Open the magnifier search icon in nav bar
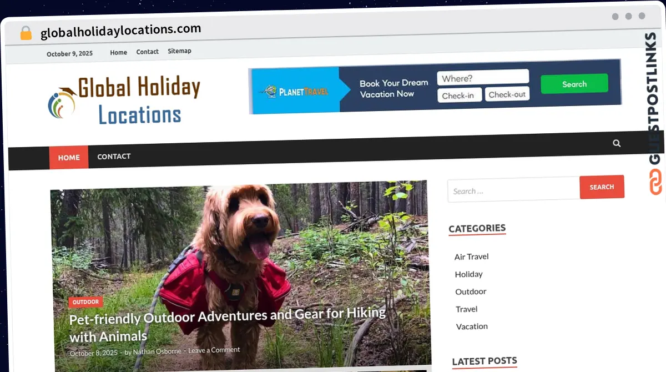This screenshot has height=372, width=666. [x=617, y=143]
